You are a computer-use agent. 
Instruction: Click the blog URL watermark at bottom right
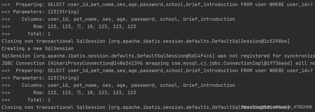click(x=276, y=107)
